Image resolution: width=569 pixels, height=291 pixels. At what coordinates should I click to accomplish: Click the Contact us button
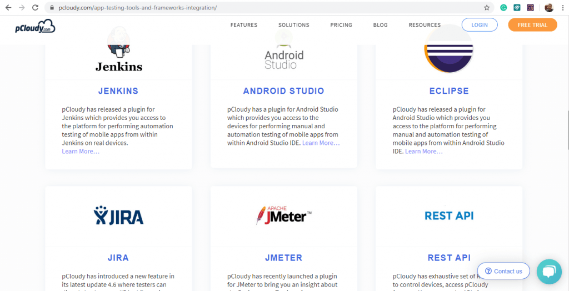[503, 271]
